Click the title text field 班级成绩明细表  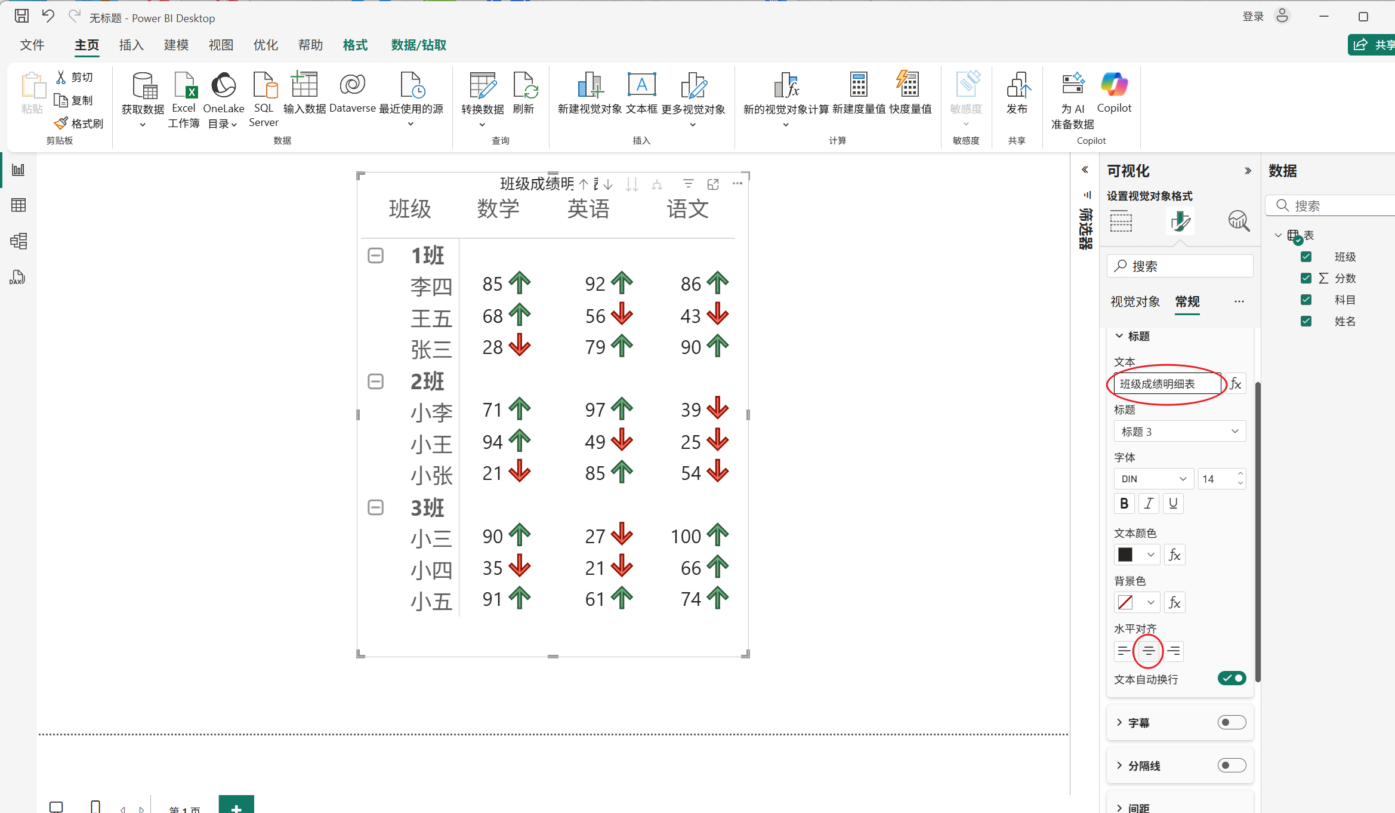[1167, 384]
